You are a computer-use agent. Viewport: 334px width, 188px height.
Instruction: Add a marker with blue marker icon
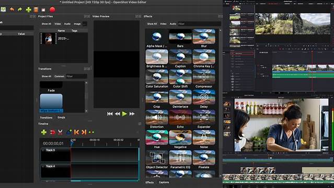(69, 132)
